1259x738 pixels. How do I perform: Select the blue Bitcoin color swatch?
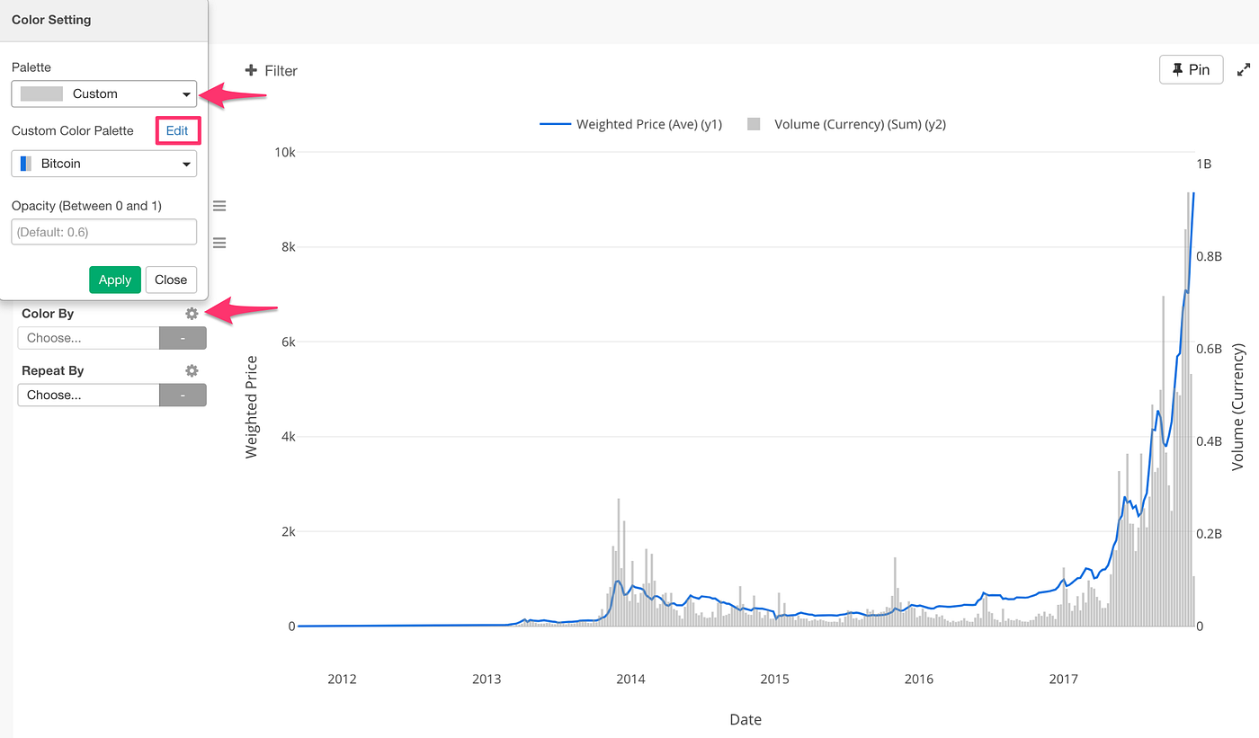(25, 163)
